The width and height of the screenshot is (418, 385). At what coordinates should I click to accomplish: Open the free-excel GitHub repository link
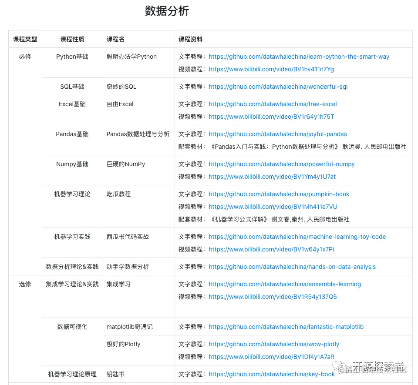coord(273,104)
